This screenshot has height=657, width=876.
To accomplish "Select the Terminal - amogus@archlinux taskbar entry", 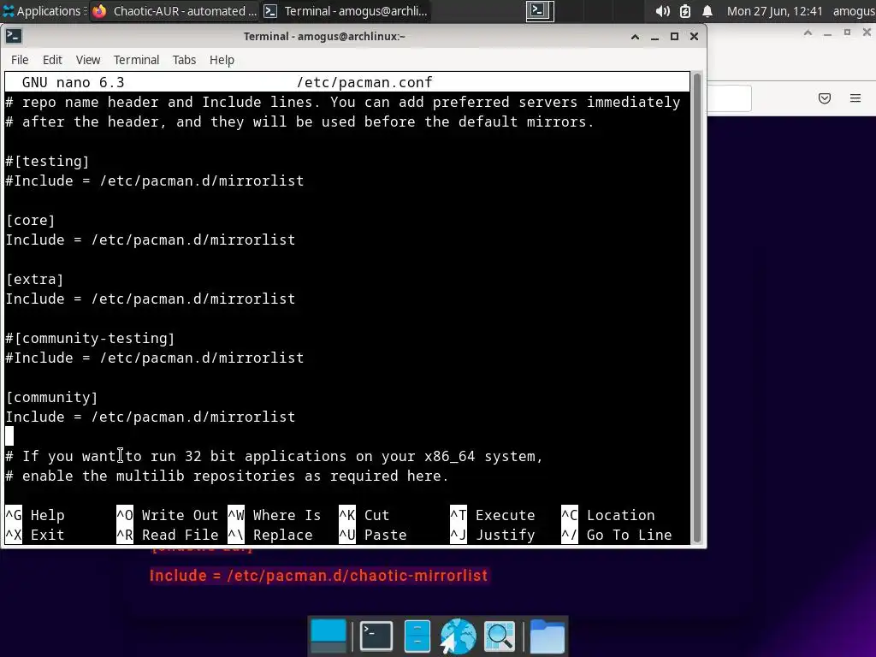I will [346, 11].
